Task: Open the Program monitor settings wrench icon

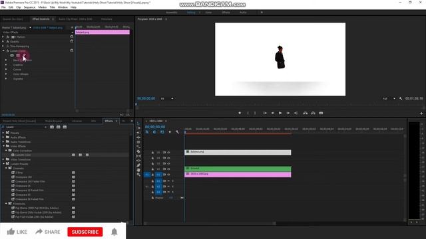Action: coord(401,99)
